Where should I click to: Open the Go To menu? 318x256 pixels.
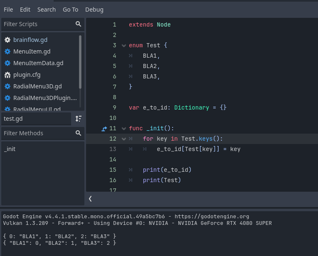click(70, 9)
